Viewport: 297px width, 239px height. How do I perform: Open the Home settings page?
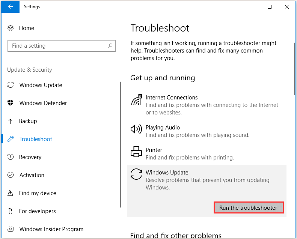click(27, 28)
